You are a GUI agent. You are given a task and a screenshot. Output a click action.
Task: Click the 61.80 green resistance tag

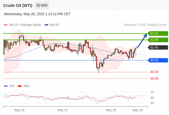[158, 40]
